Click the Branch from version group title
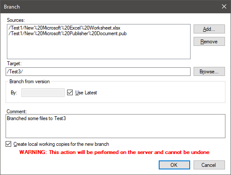The height and width of the screenshot is (175, 231). point(29,81)
